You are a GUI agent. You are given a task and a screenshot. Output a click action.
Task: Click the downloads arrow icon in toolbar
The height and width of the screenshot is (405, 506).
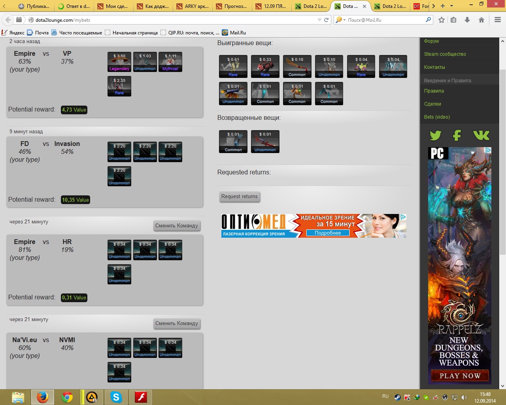click(467, 20)
